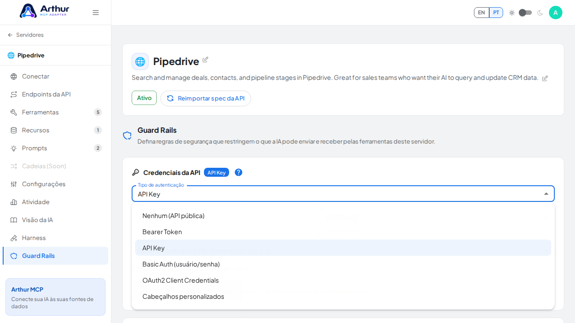
Task: Toggle the dark mode switch
Action: [x=525, y=13]
